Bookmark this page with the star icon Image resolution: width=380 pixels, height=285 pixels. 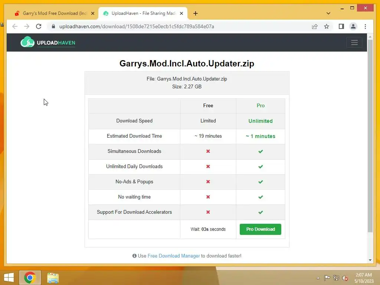[327, 26]
